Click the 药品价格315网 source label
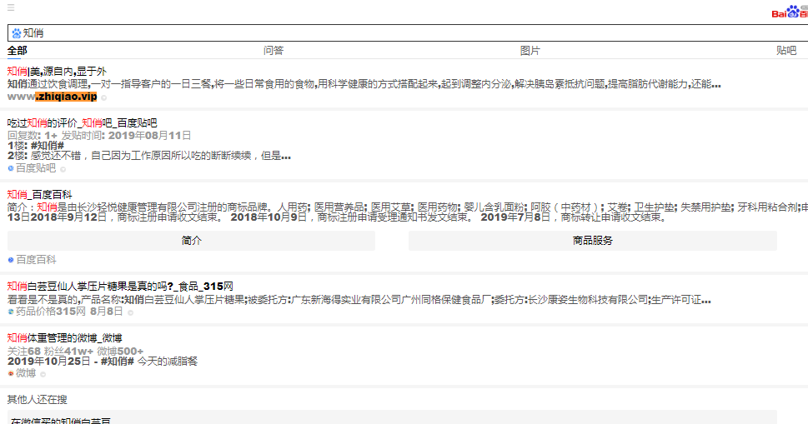 (51, 312)
